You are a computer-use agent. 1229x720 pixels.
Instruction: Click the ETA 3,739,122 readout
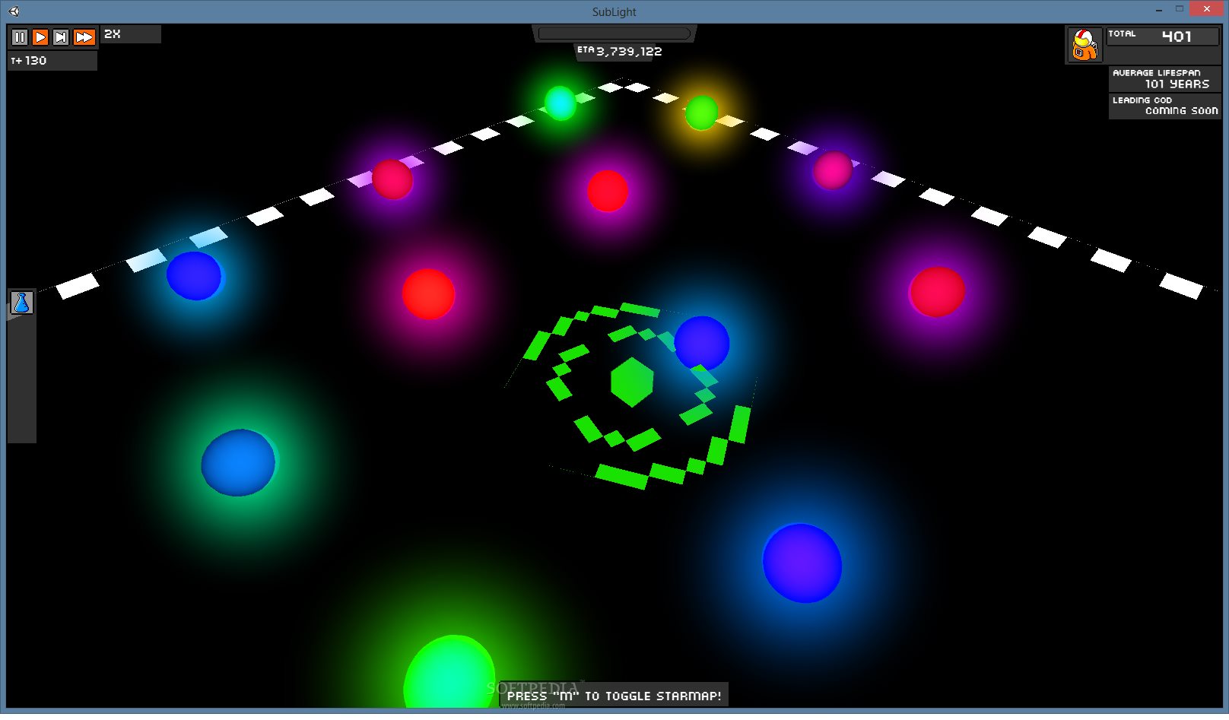pos(619,51)
